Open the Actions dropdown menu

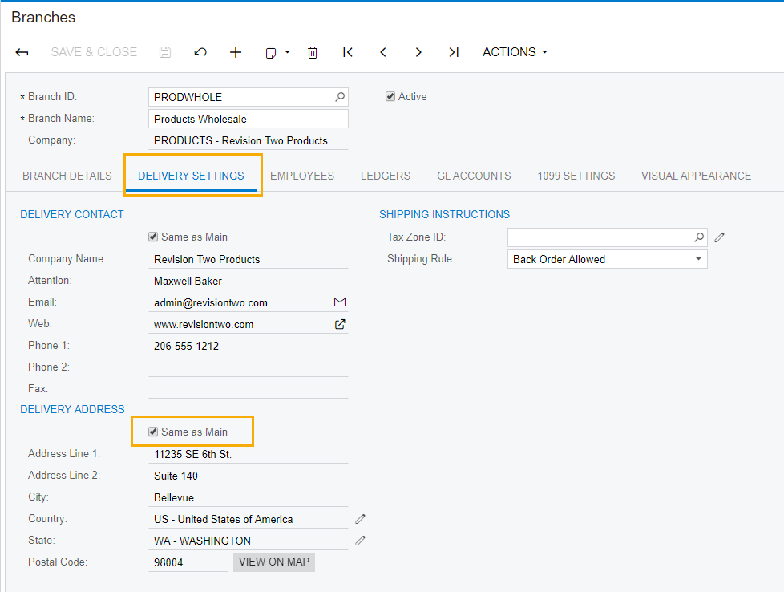[x=515, y=52]
